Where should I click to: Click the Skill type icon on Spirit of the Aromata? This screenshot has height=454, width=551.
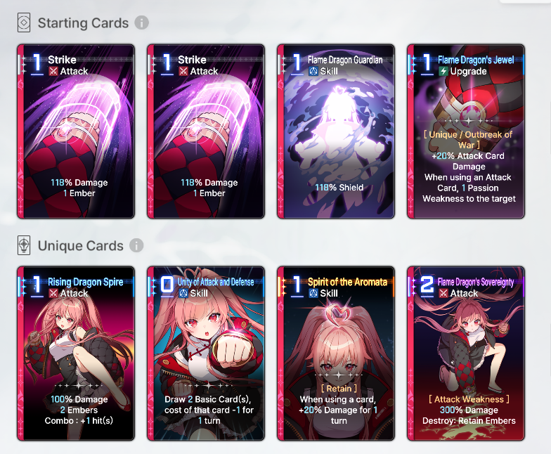click(313, 294)
